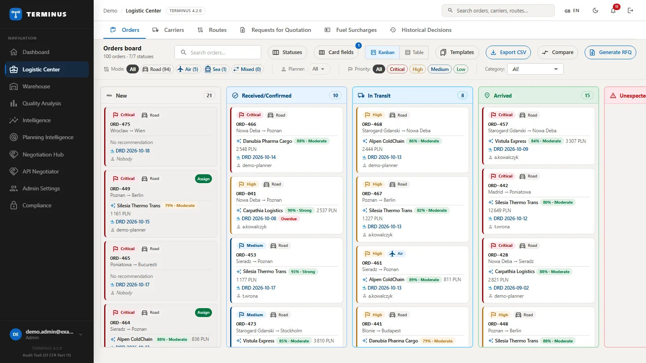Open the Planner dropdown
The width and height of the screenshot is (646, 363).
(x=319, y=69)
